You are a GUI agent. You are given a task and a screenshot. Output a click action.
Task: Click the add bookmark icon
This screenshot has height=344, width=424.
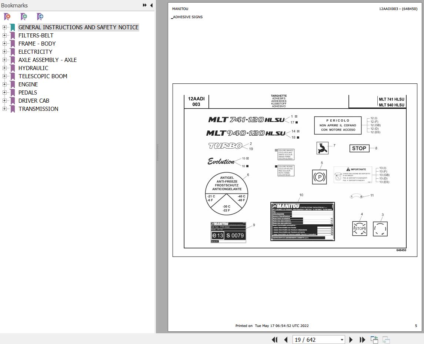coord(24,17)
